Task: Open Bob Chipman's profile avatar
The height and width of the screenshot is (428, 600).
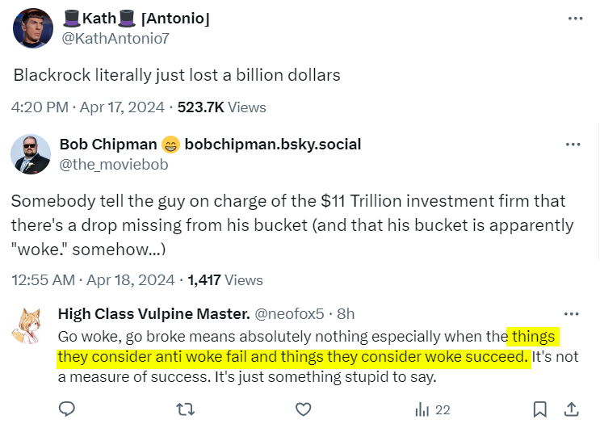Action: [x=31, y=154]
